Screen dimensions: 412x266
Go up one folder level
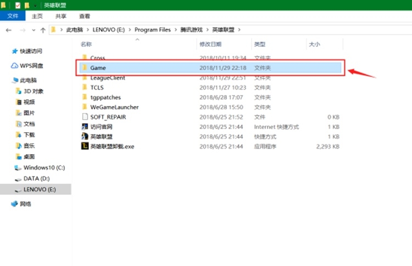[43, 30]
